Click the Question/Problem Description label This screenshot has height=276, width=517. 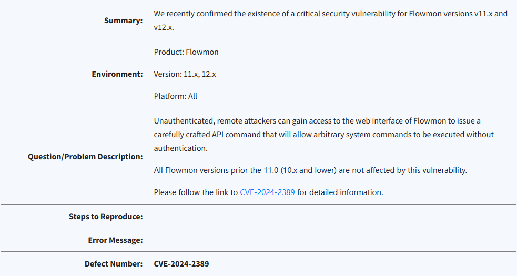(x=85, y=156)
